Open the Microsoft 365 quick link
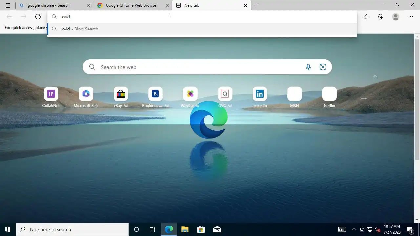 coord(86,97)
